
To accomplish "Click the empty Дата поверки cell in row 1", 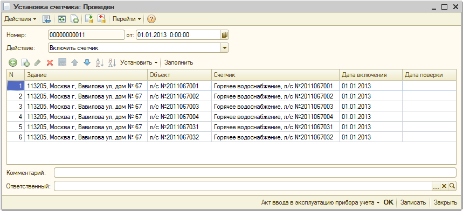I will (x=430, y=86).
